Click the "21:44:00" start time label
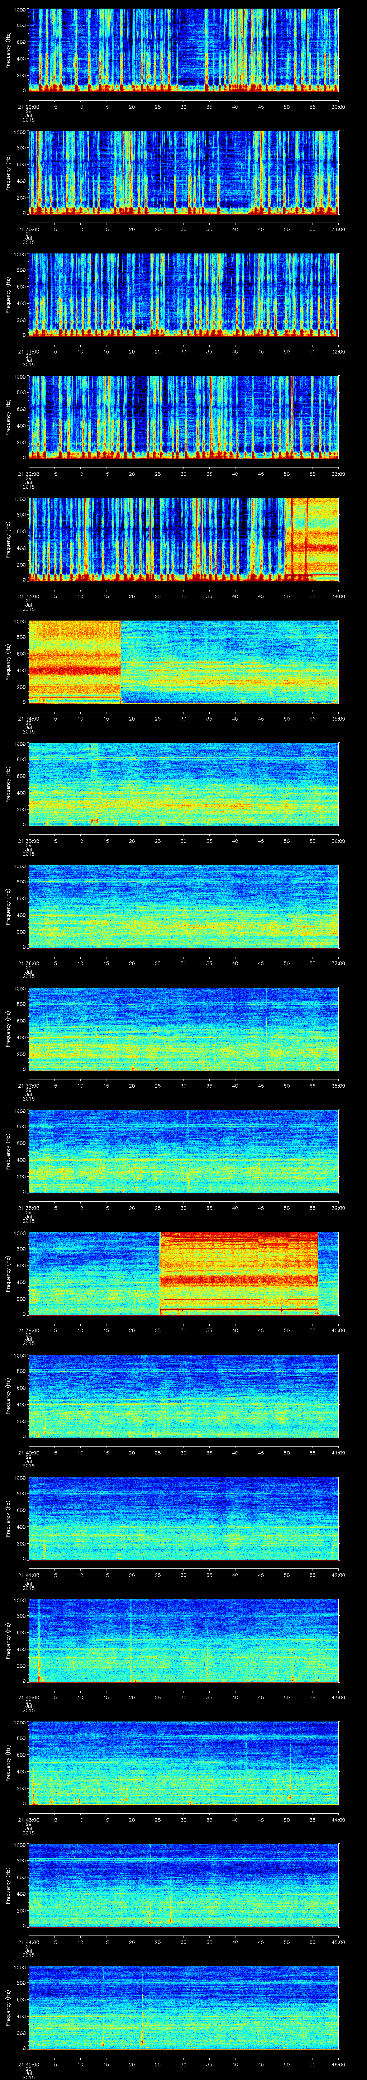The width and height of the screenshot is (367, 2080). (28, 1942)
